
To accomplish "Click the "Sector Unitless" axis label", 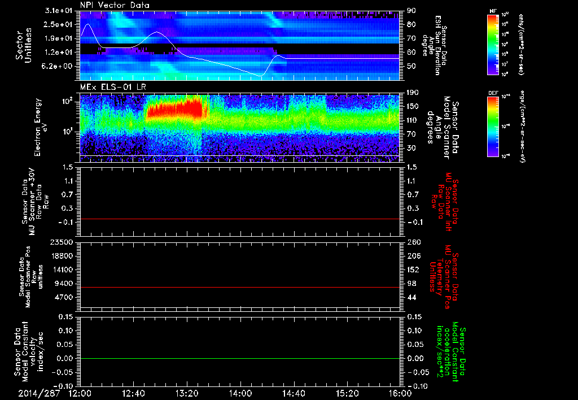I will click(24, 45).
